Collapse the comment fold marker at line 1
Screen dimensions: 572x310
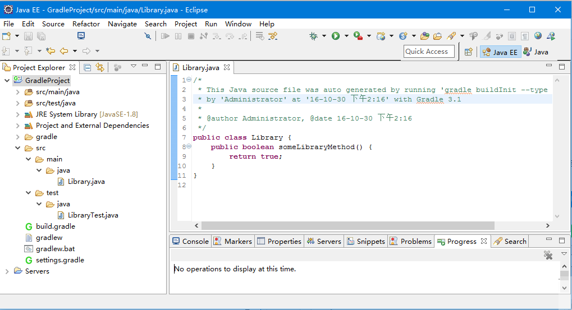[x=189, y=80]
